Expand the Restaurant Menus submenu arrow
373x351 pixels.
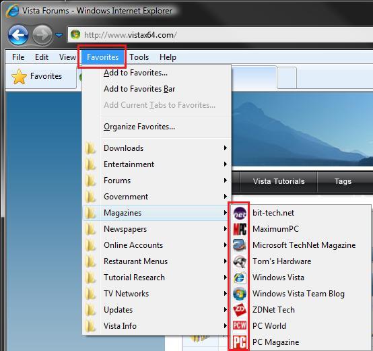coord(225,261)
